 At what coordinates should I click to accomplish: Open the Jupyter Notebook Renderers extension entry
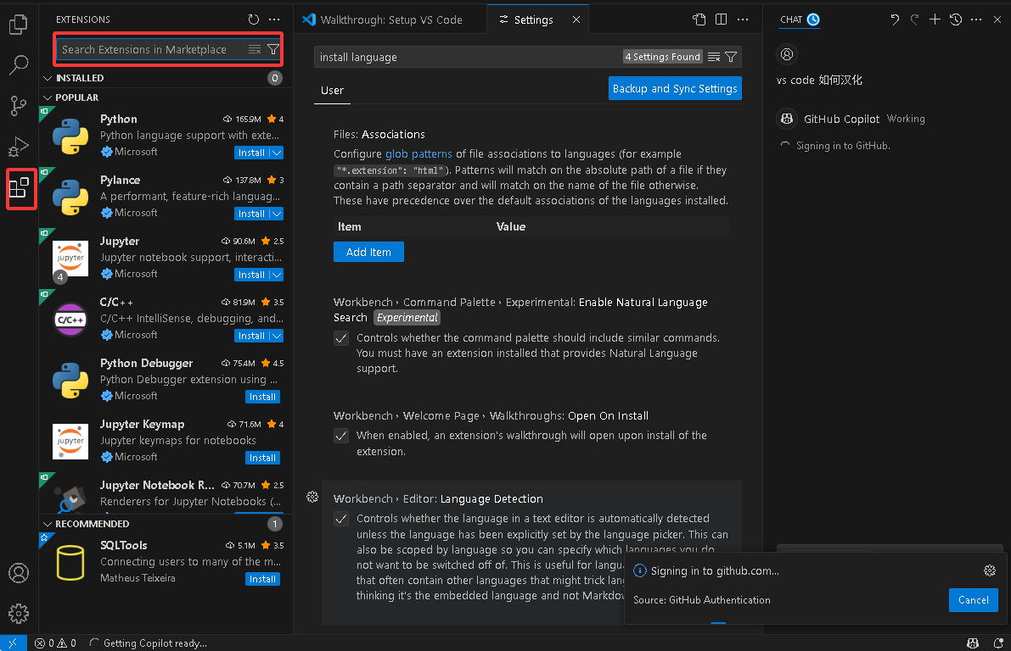click(x=166, y=494)
